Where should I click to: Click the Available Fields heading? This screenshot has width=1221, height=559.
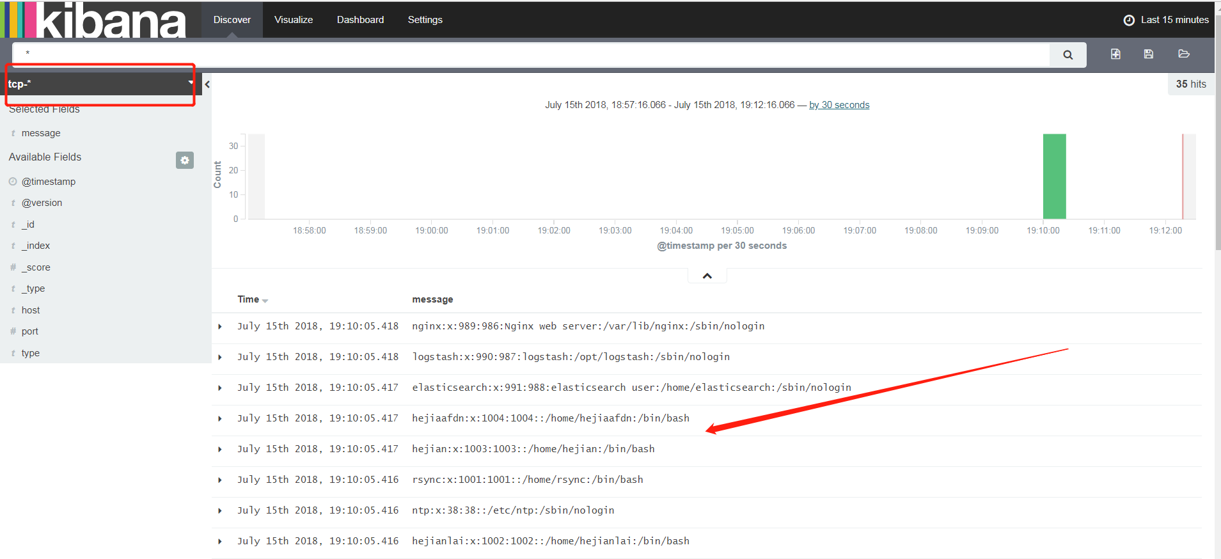45,157
